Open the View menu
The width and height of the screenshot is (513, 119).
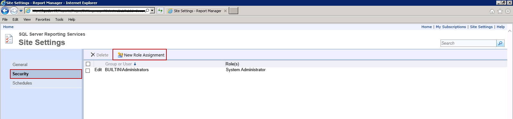click(x=27, y=19)
